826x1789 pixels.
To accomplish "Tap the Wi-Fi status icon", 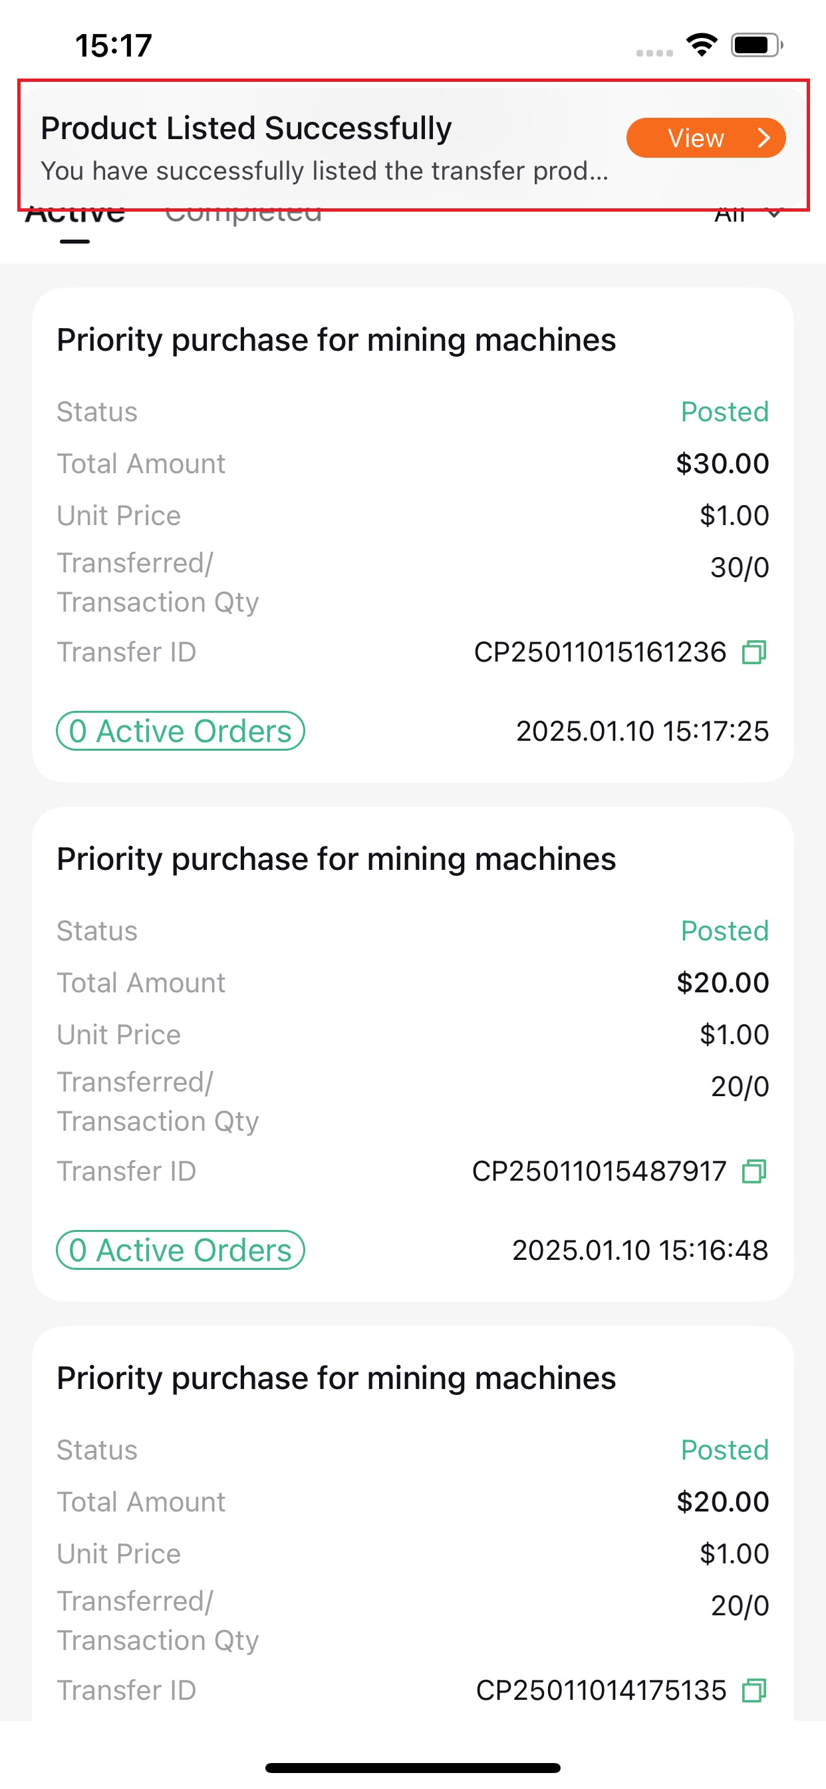I will coord(701,45).
